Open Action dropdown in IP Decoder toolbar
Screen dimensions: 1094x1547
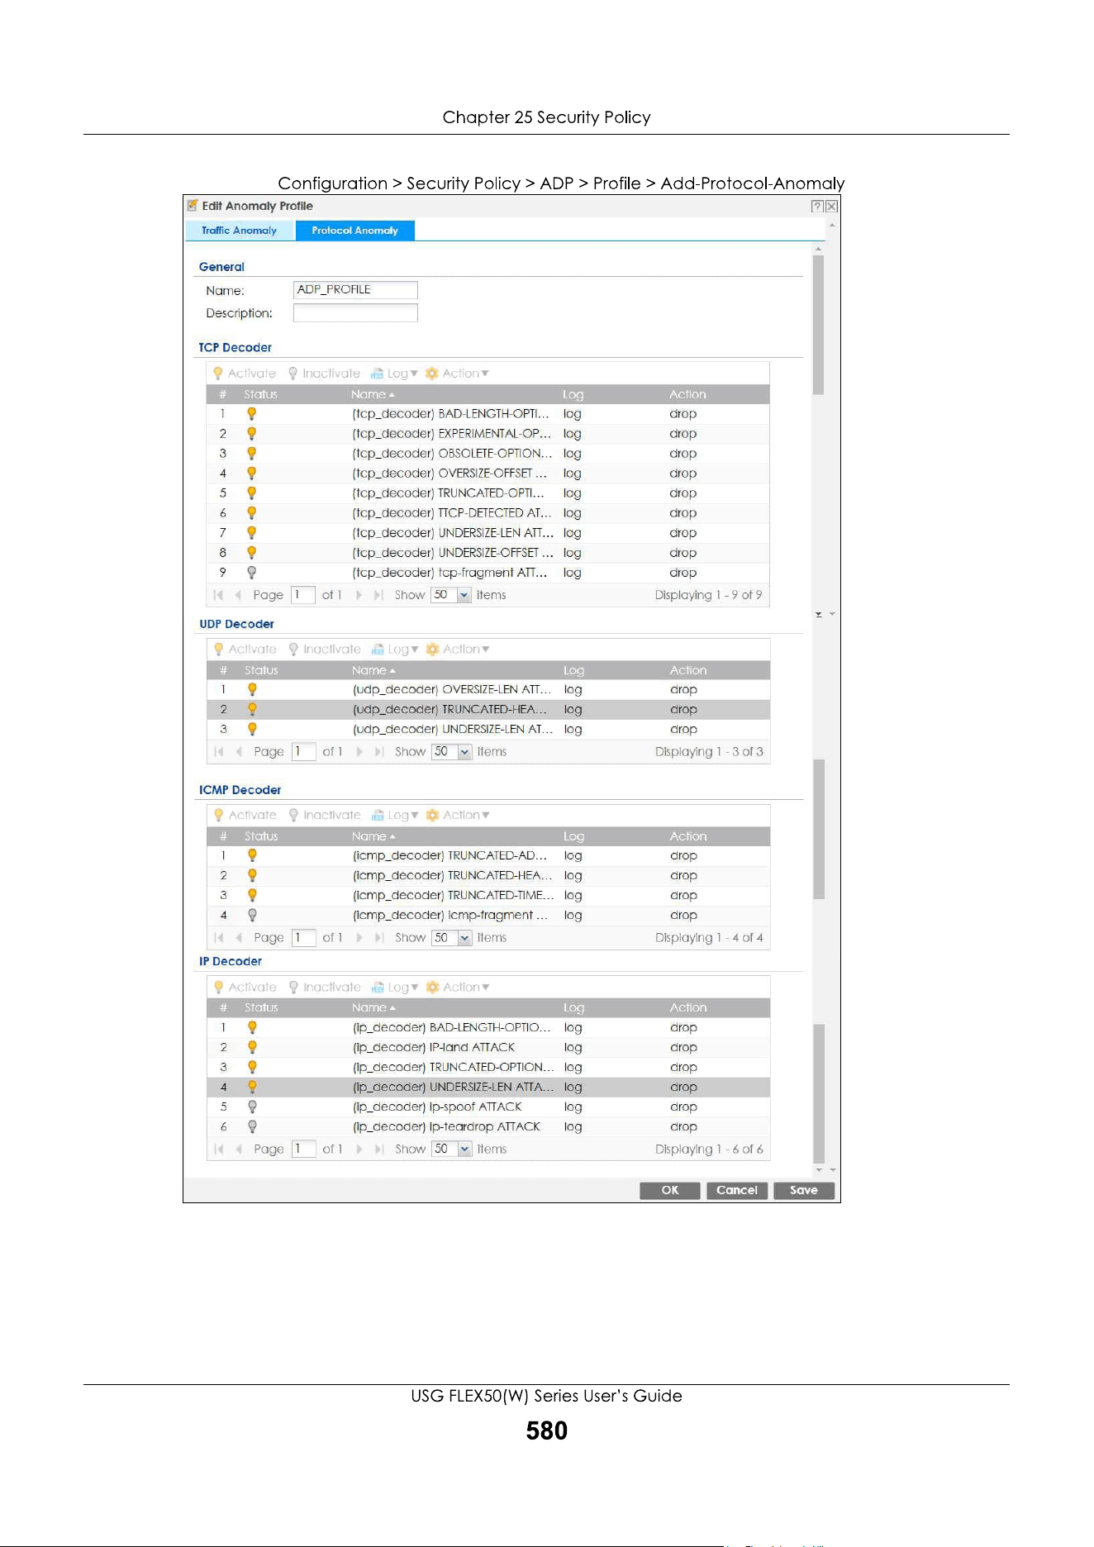(459, 987)
